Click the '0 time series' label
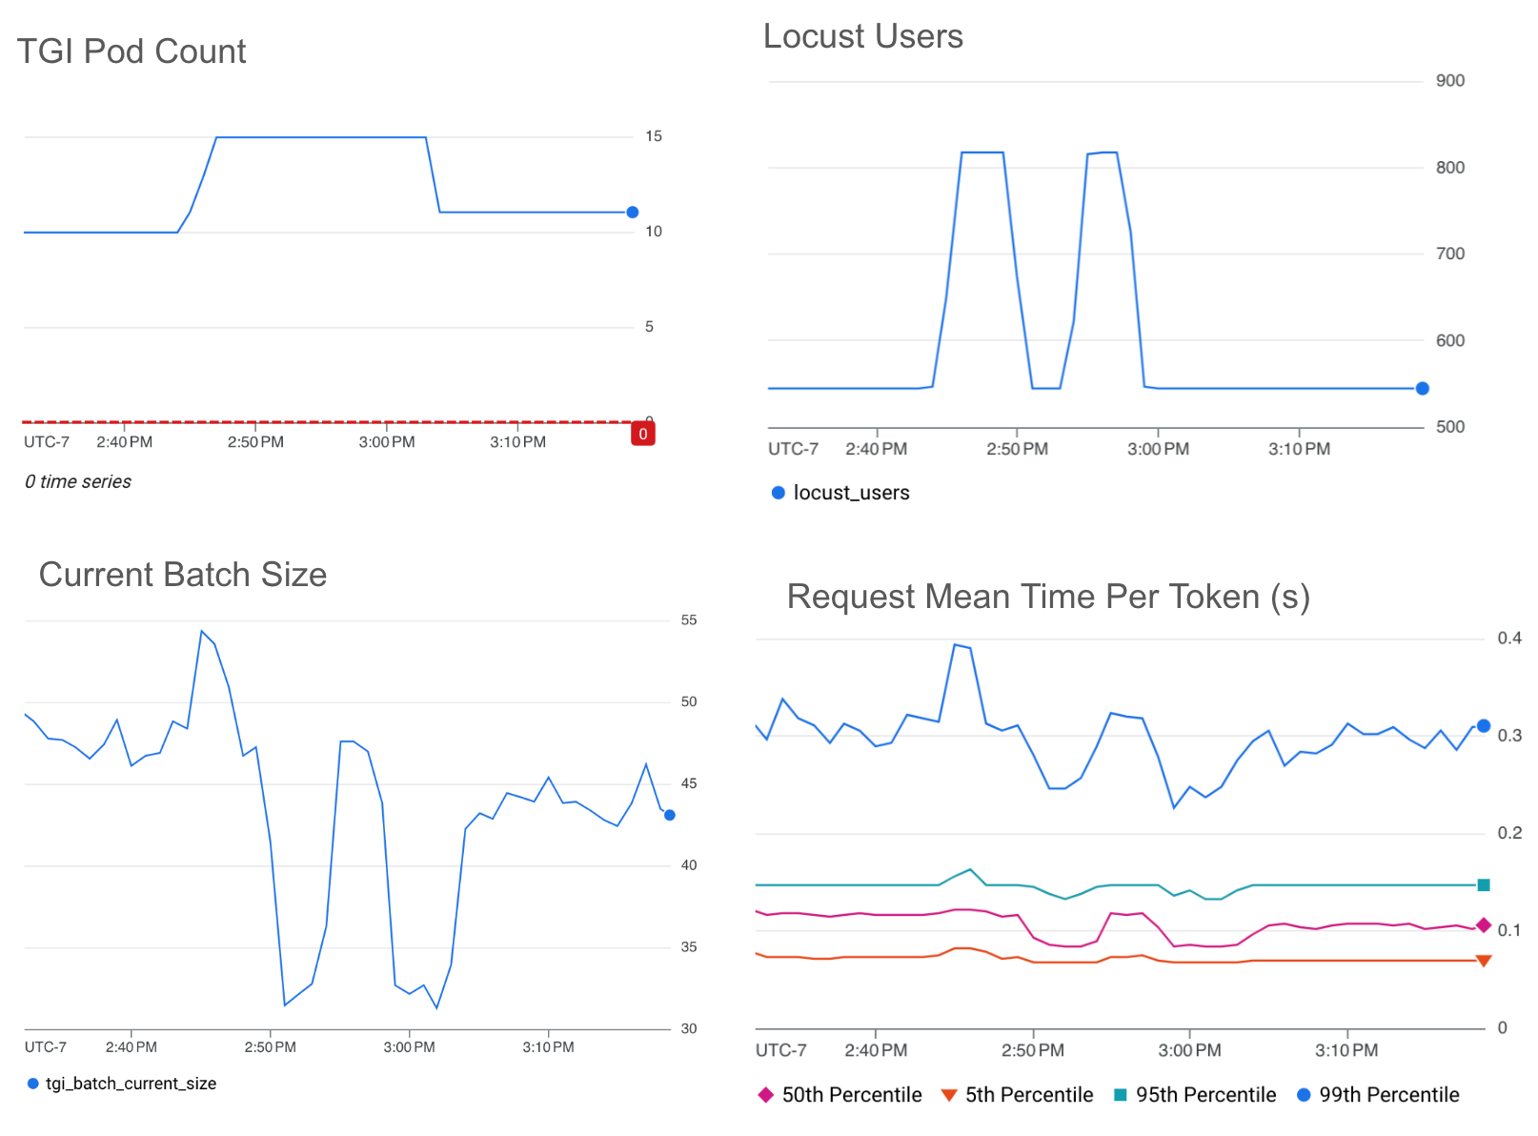 pos(78,482)
